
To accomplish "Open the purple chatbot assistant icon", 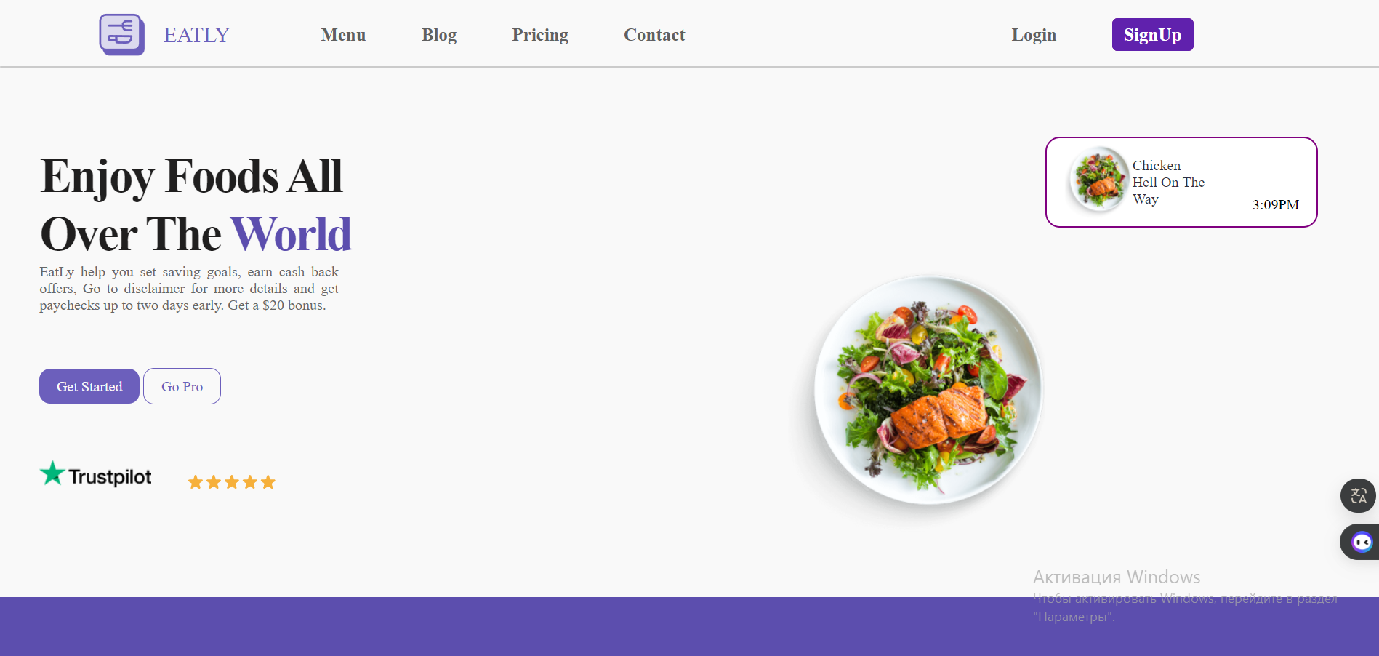I will coord(1361,543).
